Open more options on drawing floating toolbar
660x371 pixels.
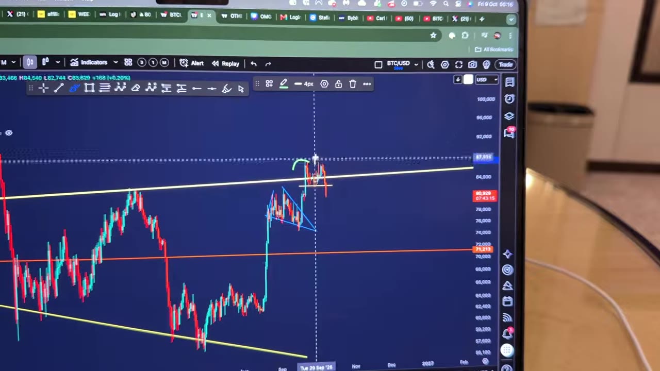(x=367, y=84)
